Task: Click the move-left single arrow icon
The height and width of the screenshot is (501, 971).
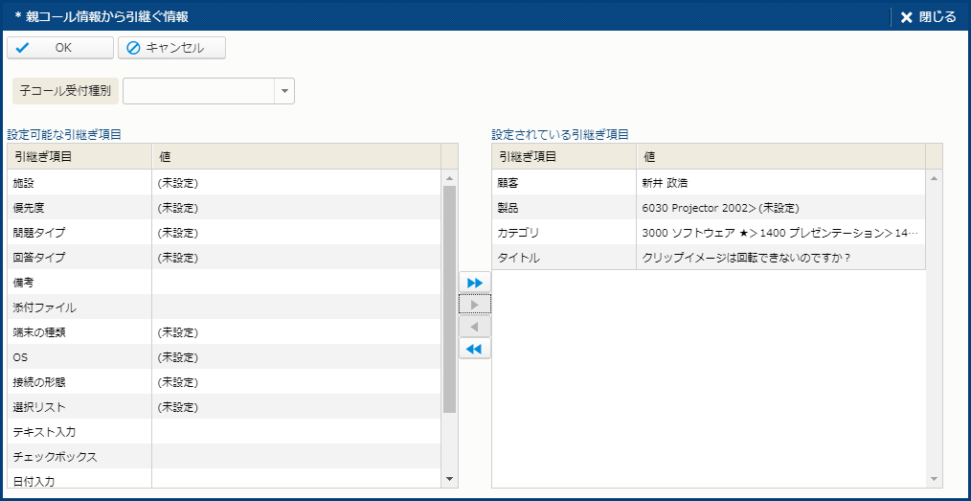Action: [475, 327]
